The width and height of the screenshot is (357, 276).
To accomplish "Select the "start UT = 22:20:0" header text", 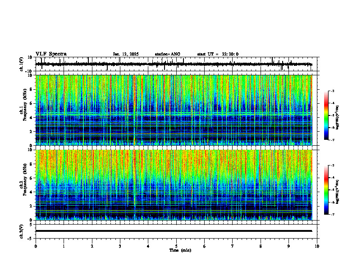I will tap(218, 54).
